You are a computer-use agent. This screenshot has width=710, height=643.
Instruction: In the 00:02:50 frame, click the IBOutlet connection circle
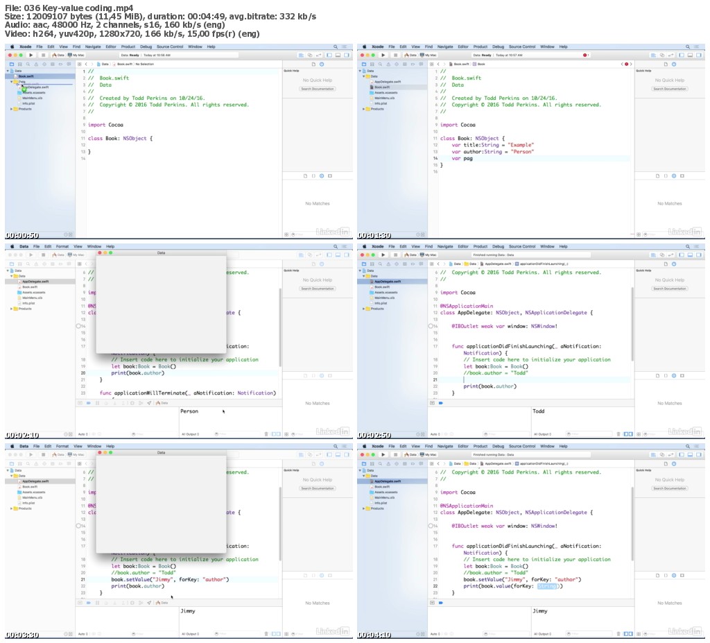(x=430, y=326)
